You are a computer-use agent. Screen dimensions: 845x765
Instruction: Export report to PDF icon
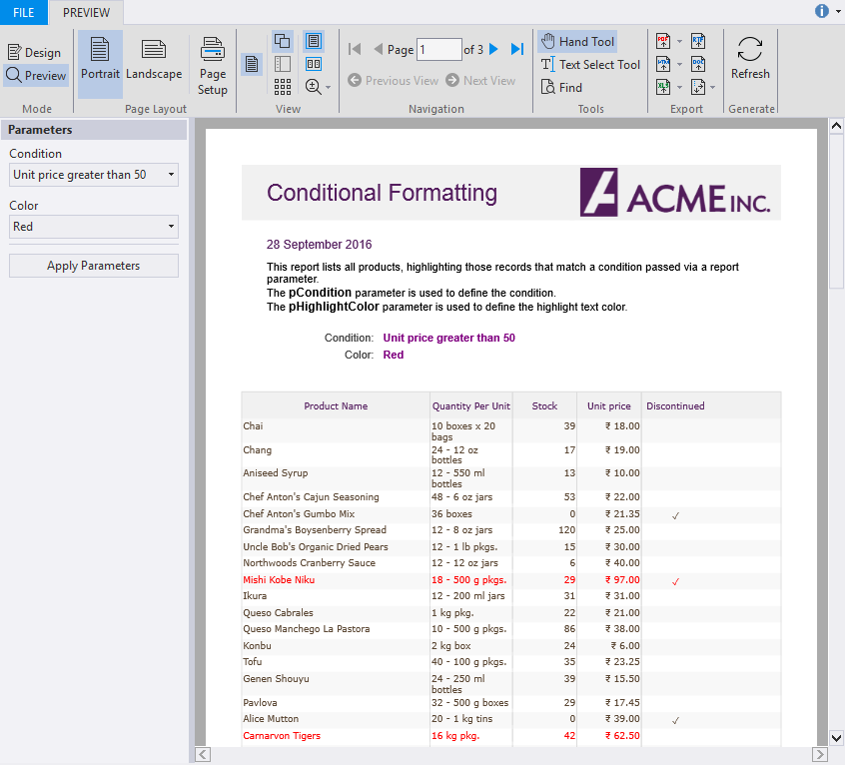(663, 41)
